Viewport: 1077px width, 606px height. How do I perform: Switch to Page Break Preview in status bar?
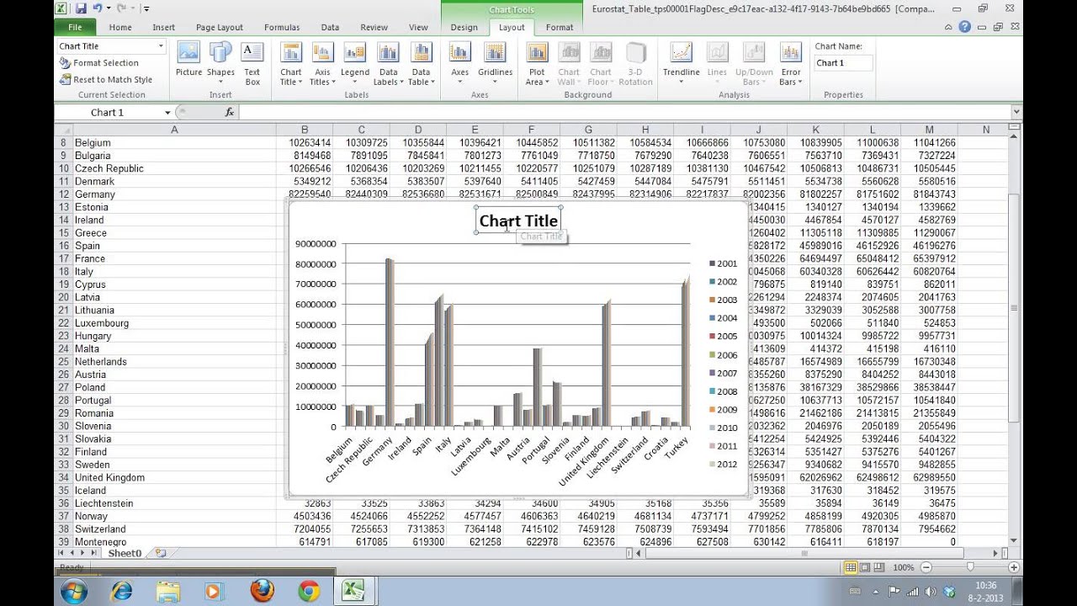click(878, 567)
